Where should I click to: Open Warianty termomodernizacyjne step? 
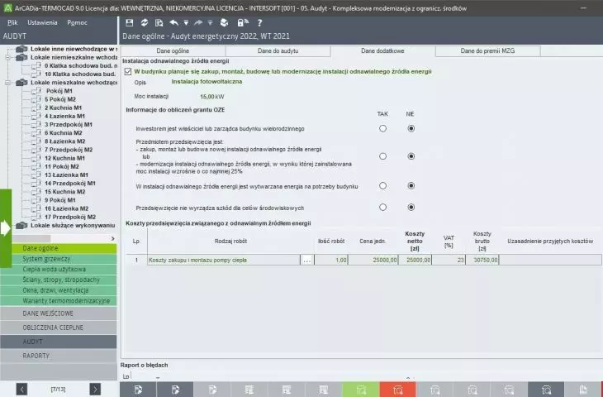[59, 301]
